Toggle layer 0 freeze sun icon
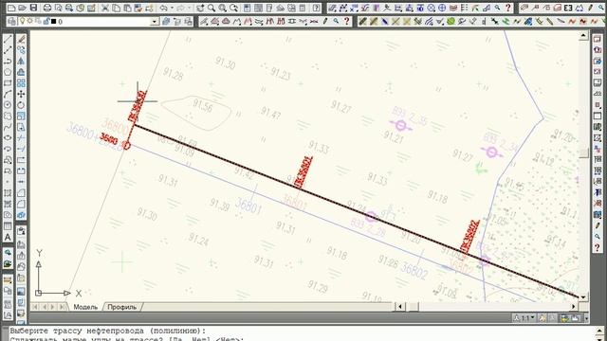Viewport: 607px width, 341px height. tap(30, 21)
